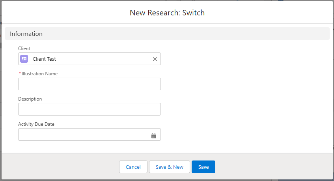This screenshot has width=334, height=181.
Task: Save the new research record
Action: pyautogui.click(x=203, y=167)
